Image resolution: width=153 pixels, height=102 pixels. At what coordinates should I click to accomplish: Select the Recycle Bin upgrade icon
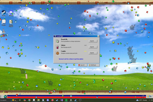(x=58, y=41)
